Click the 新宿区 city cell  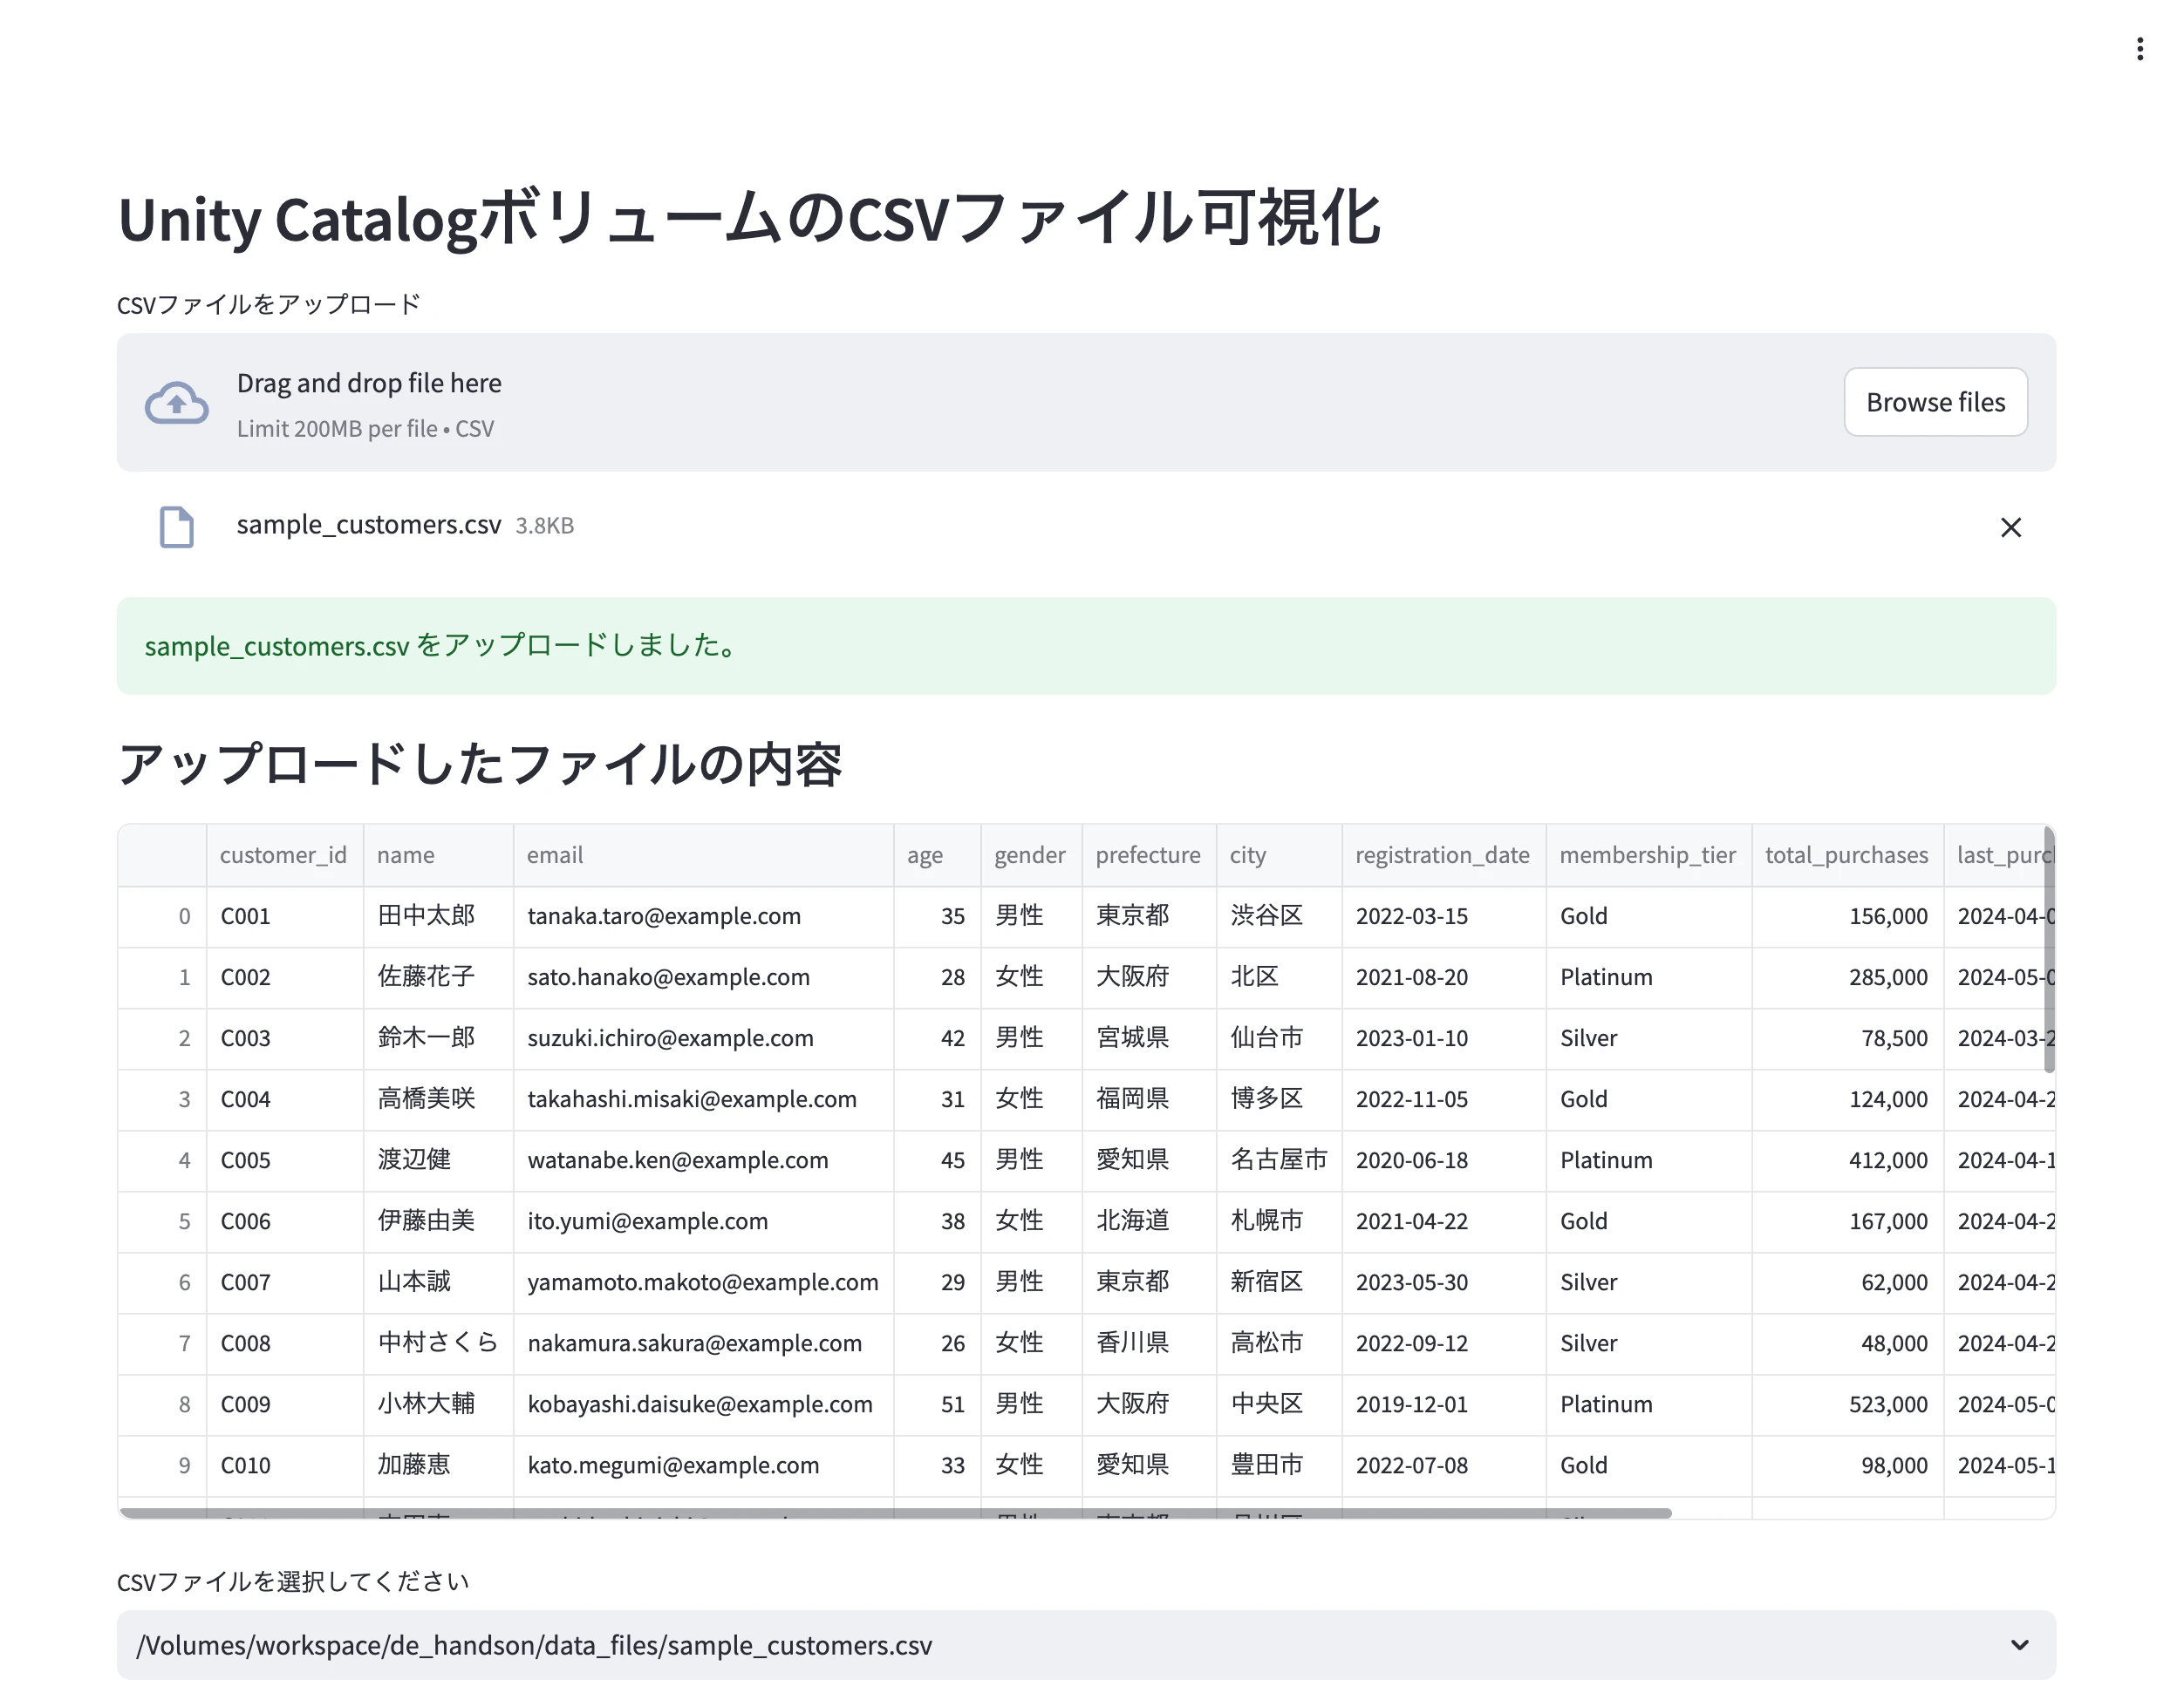click(x=1279, y=1282)
